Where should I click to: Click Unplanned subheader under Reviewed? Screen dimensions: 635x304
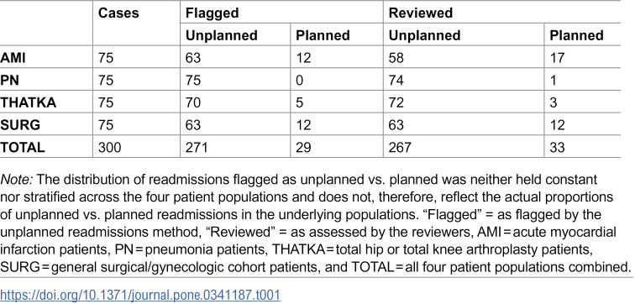click(424, 35)
